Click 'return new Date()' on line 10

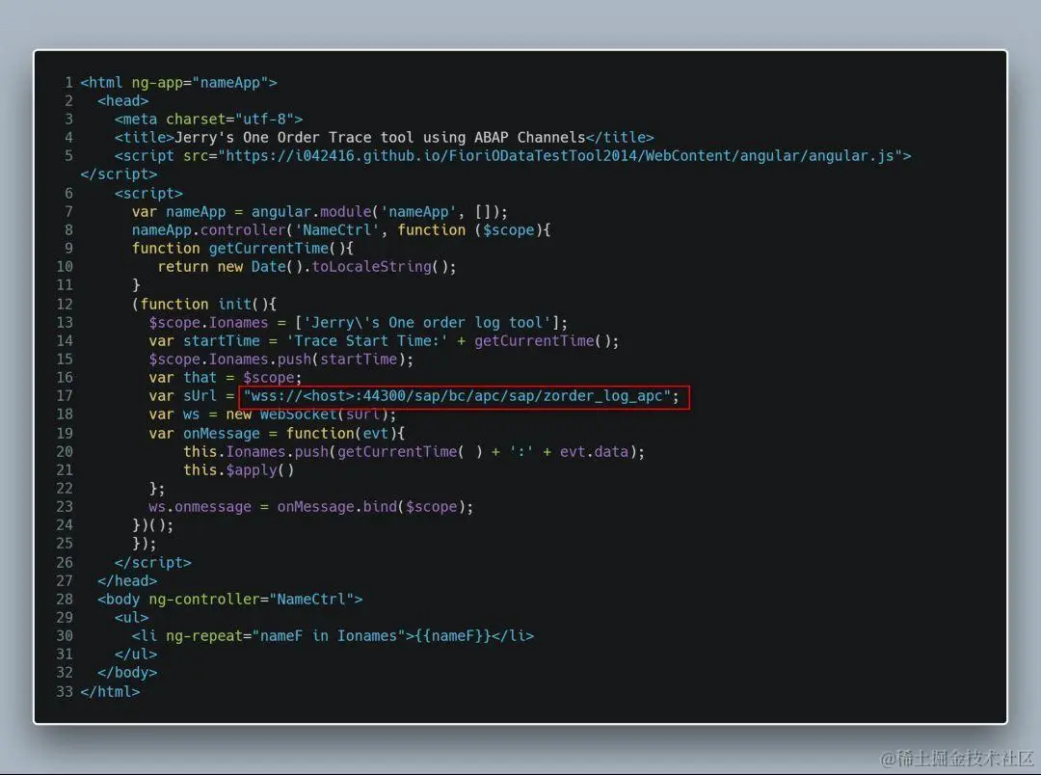(229, 267)
